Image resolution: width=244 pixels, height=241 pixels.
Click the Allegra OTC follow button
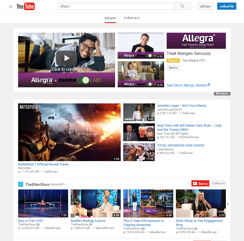173,68
